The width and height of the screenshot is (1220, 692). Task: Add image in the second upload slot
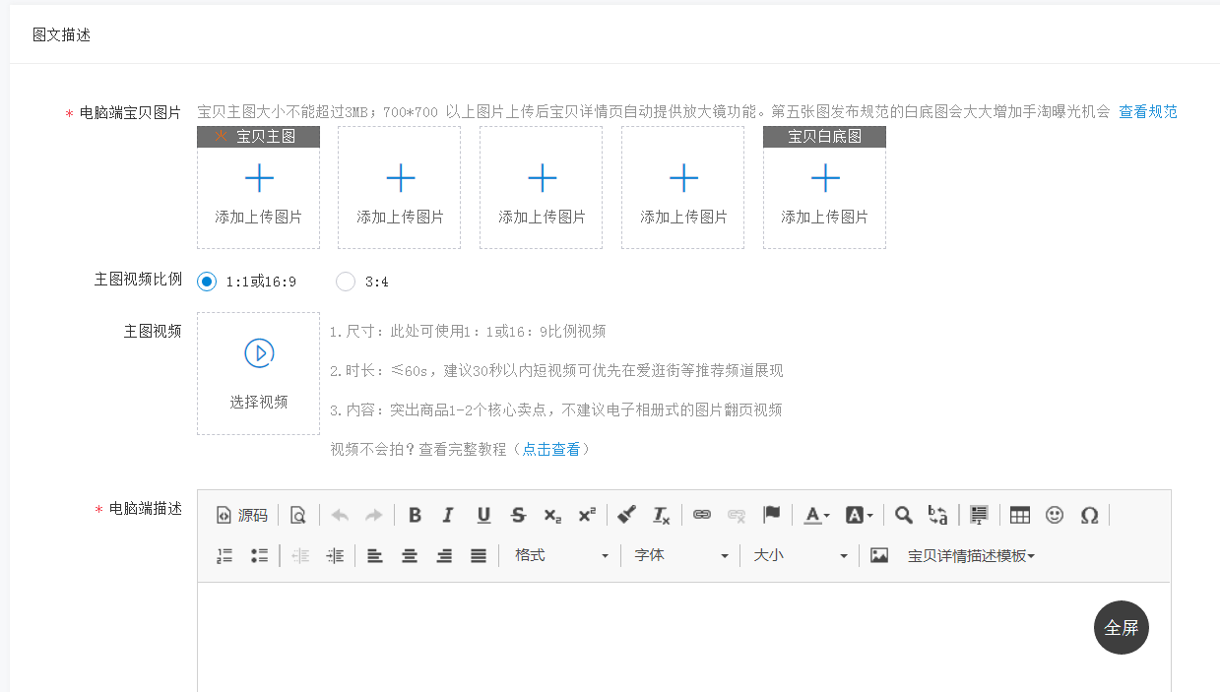tap(399, 187)
